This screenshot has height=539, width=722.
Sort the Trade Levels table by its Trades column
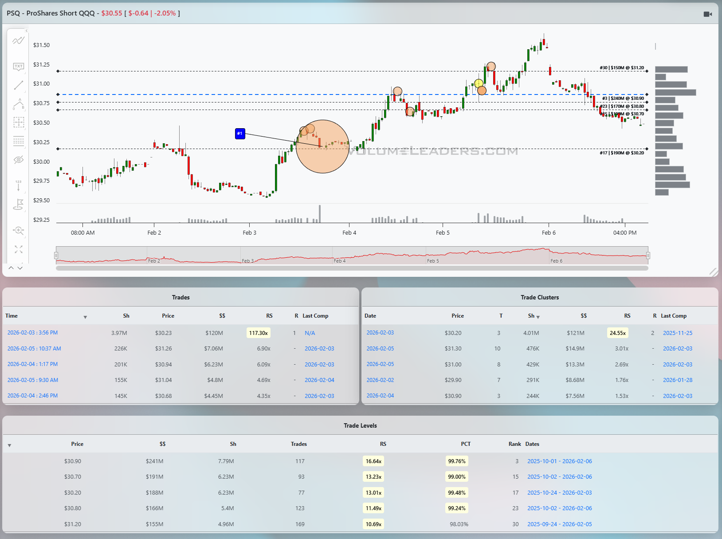coord(299,444)
